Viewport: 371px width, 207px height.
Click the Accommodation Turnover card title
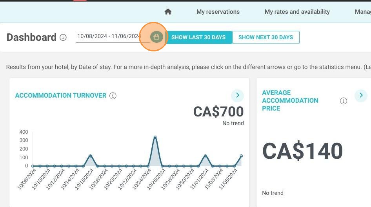pos(61,96)
